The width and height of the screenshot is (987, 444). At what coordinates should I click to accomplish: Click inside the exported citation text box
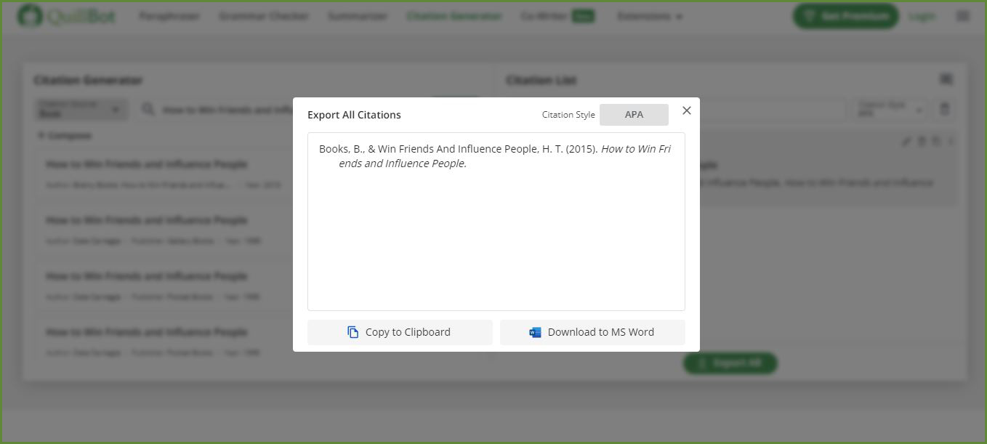coord(496,222)
